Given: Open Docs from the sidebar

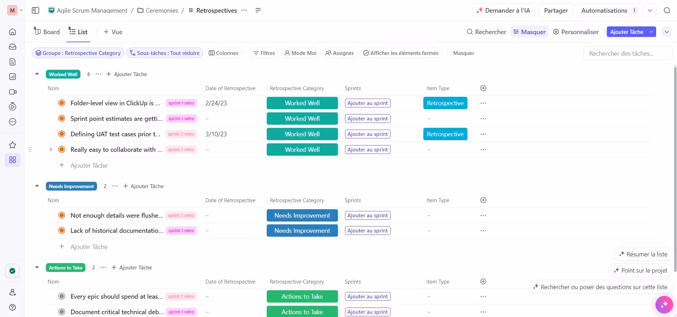Looking at the screenshot, I should pos(12,62).
